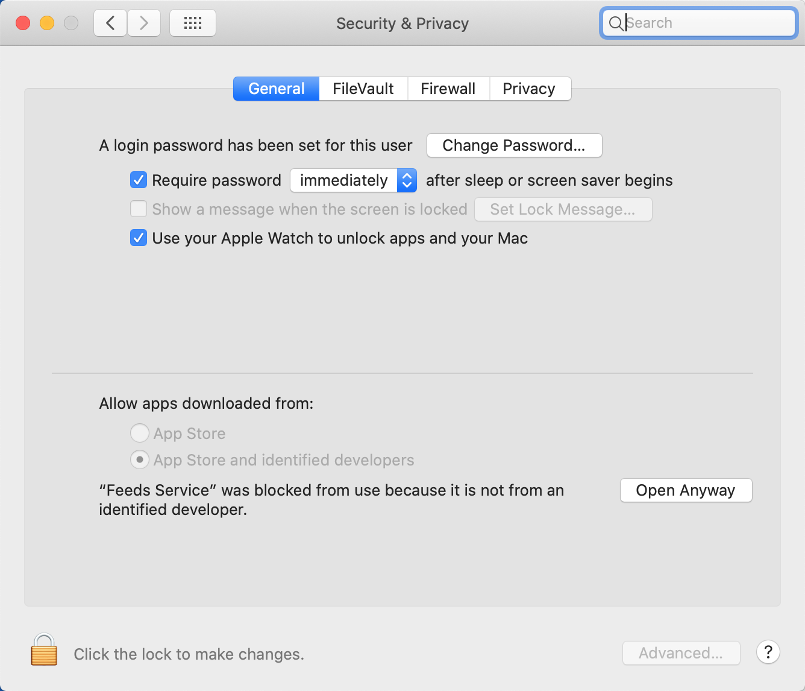The height and width of the screenshot is (691, 805).
Task: Open the immediately delay dropdown
Action: point(353,180)
